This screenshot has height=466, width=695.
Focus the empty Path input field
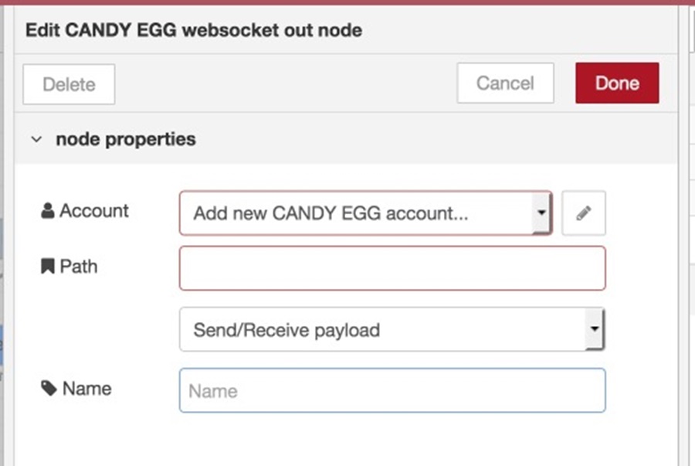coord(392,268)
